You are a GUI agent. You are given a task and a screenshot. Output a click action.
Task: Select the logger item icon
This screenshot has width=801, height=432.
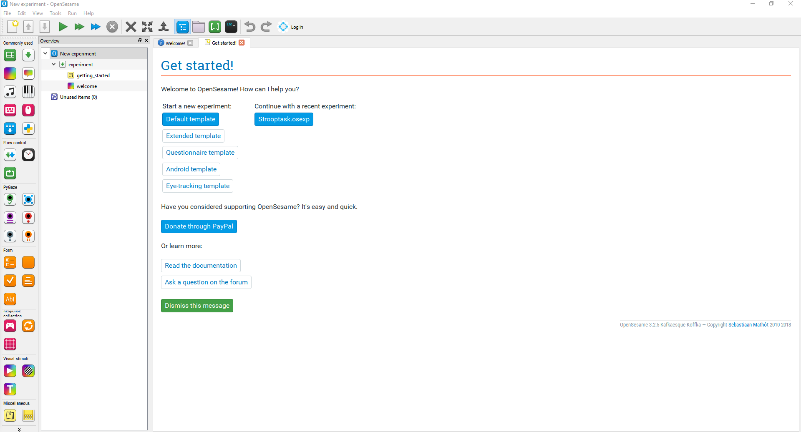coord(10,128)
